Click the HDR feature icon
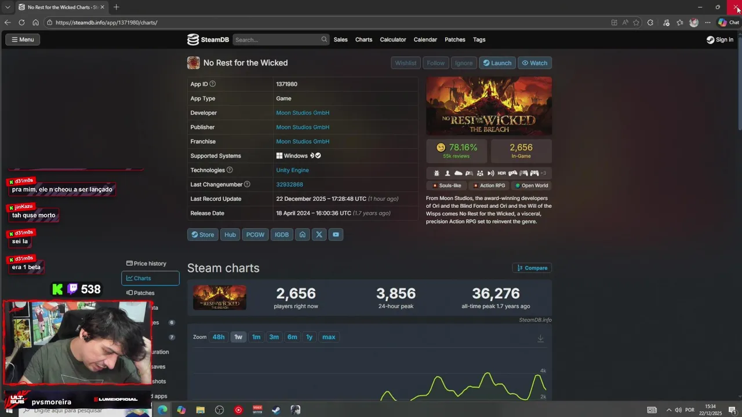742x417 pixels. pyautogui.click(x=502, y=173)
